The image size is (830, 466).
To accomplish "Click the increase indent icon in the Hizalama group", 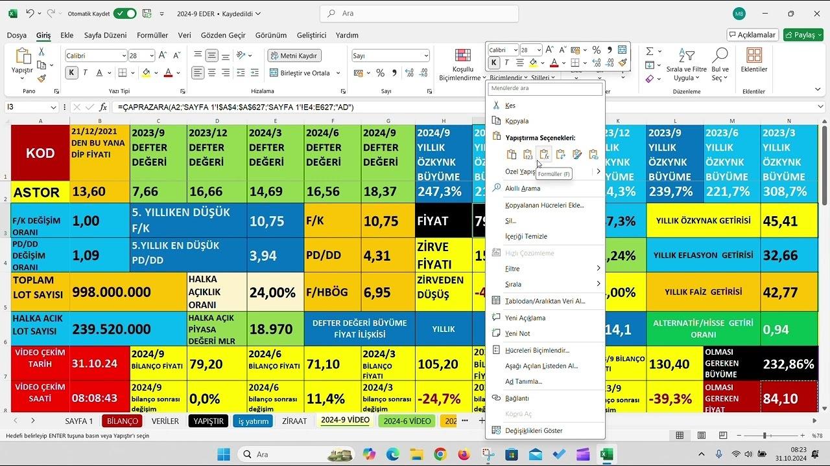I will coord(254,72).
